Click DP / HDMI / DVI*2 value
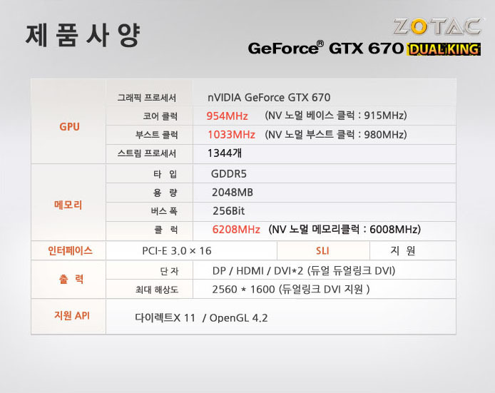 (304, 271)
